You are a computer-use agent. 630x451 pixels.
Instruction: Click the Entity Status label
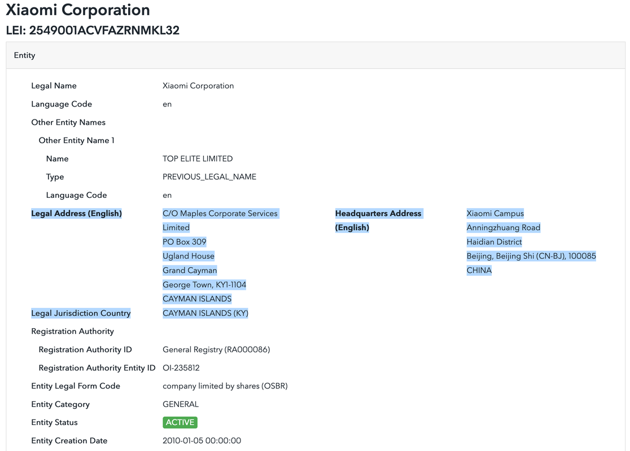[x=54, y=422]
